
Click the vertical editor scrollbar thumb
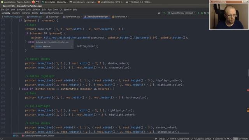tap(248, 73)
